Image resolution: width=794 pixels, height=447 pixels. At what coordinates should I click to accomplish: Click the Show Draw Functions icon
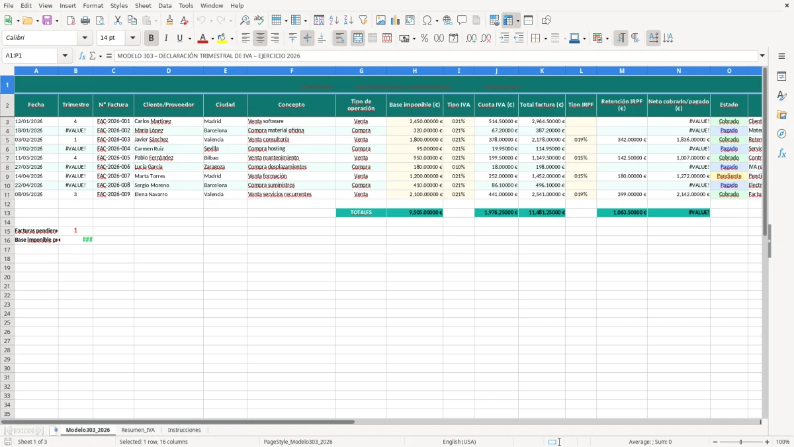[547, 21]
